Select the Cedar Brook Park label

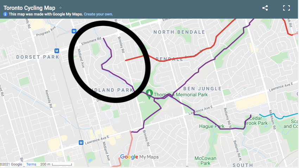[256, 121]
